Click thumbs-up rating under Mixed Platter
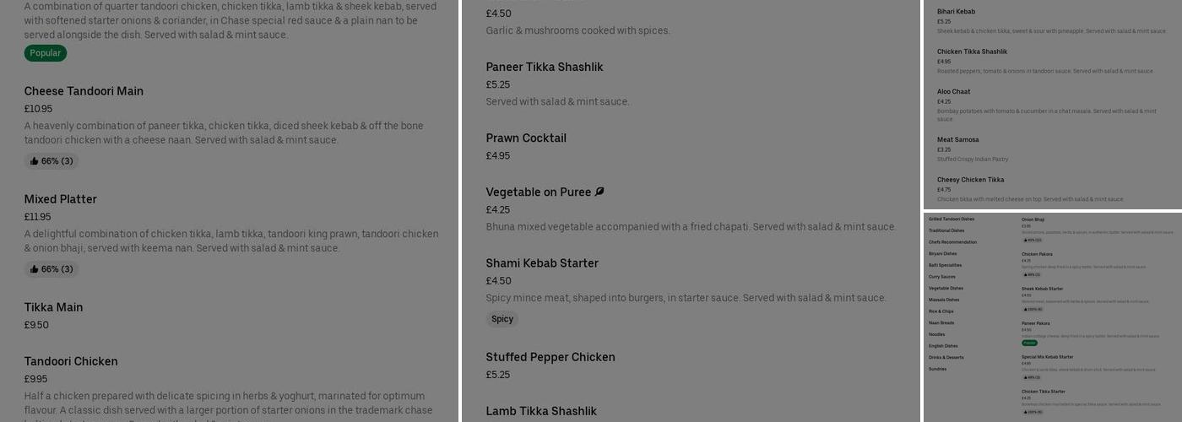This screenshot has height=422, width=1182. point(52,269)
